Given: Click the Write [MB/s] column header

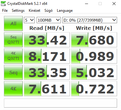Looking at the screenshot, I should click(94, 28).
